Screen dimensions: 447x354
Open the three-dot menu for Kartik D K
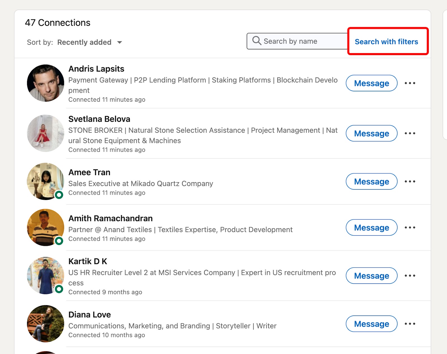point(410,276)
